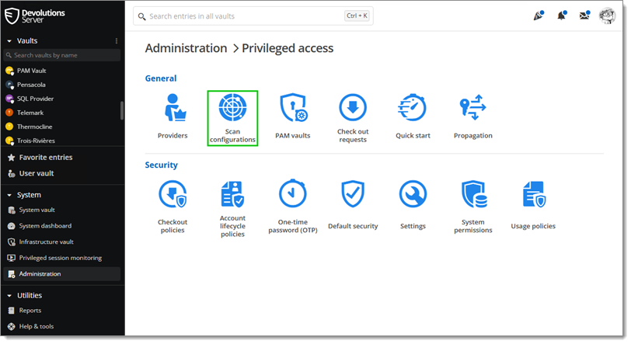Open System permissions icon
The height and width of the screenshot is (344, 631).
[x=472, y=196]
